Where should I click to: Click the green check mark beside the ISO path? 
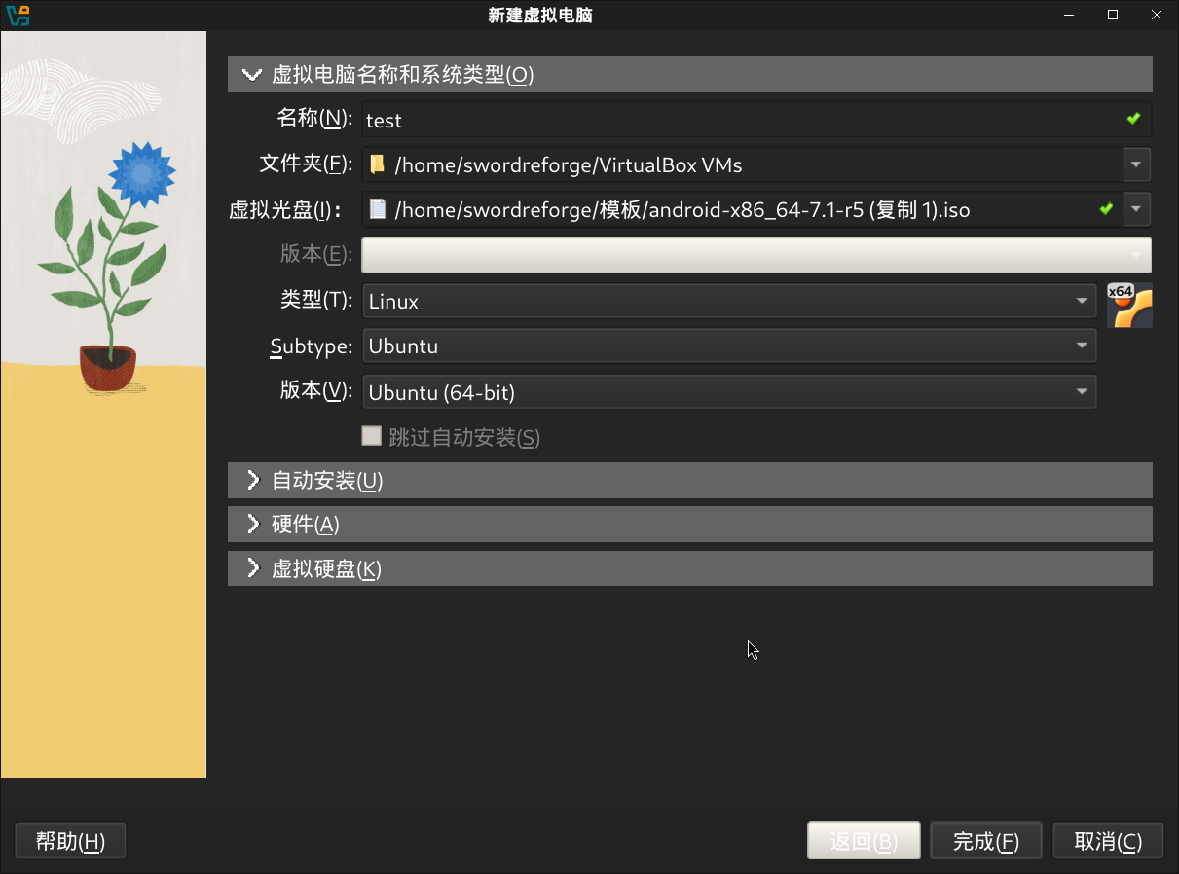[1106, 208]
